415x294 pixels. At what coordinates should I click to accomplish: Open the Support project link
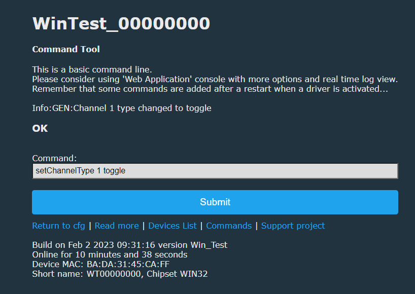[293, 226]
